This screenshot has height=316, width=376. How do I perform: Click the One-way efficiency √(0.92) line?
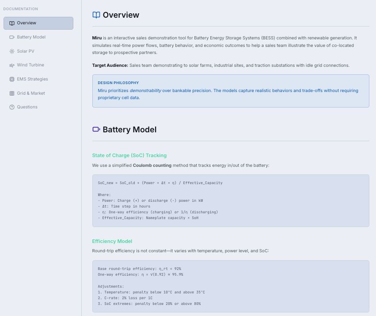140,274
